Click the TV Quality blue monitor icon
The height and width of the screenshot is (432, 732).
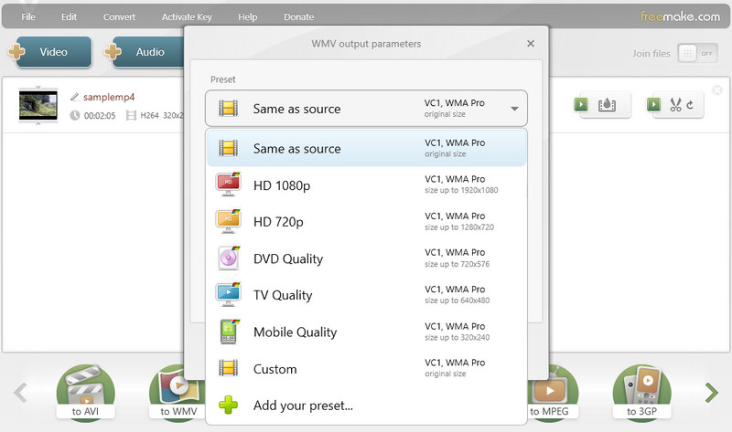(228, 294)
